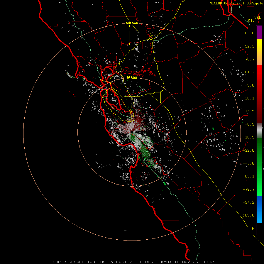Click the radar site center of the velocity display
The height and width of the screenshot is (264, 264).
pos(132,132)
